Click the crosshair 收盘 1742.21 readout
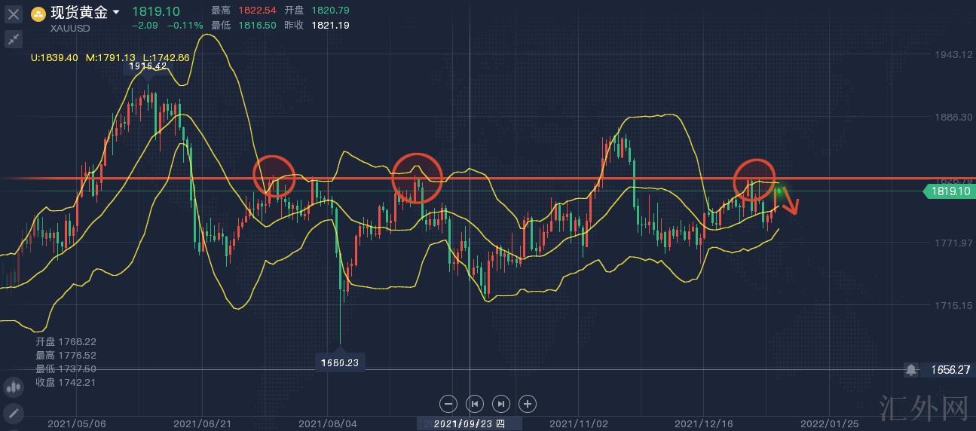The height and width of the screenshot is (431, 976). pos(66,382)
